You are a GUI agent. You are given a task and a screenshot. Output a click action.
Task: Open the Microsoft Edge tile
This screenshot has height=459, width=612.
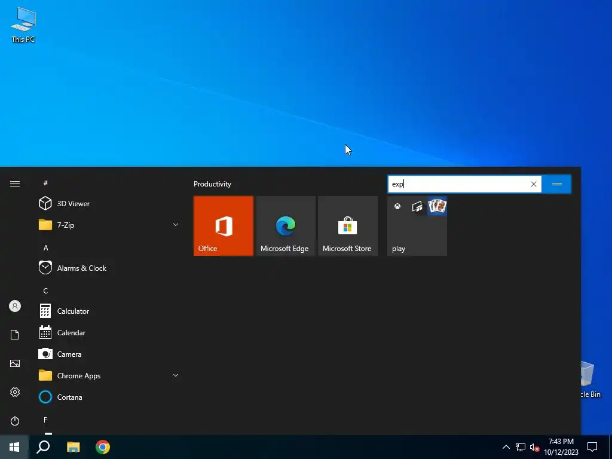click(286, 226)
